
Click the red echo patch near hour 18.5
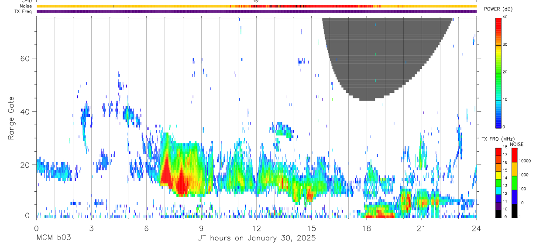[379, 213]
